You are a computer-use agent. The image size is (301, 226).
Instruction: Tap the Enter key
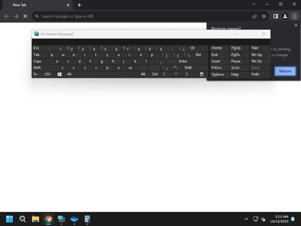click(193, 61)
